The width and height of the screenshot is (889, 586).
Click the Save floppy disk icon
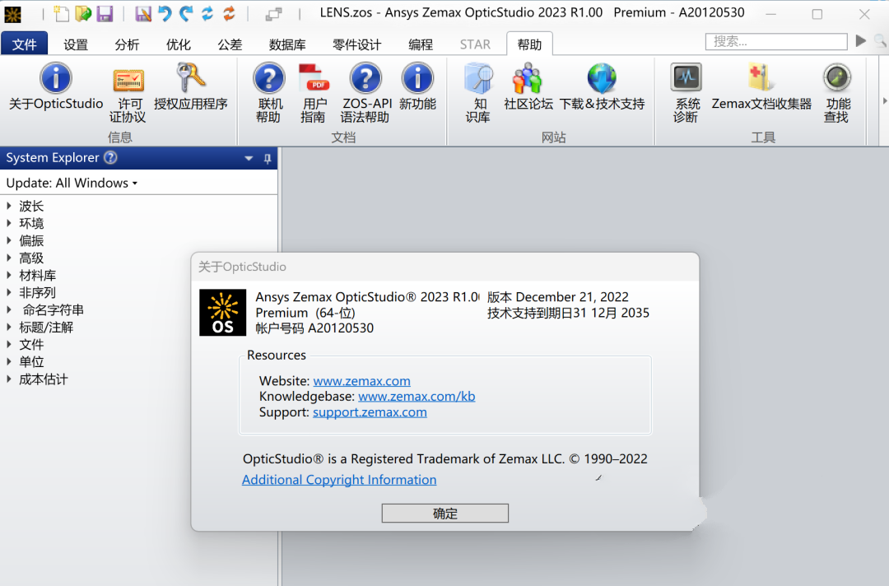click(x=105, y=13)
